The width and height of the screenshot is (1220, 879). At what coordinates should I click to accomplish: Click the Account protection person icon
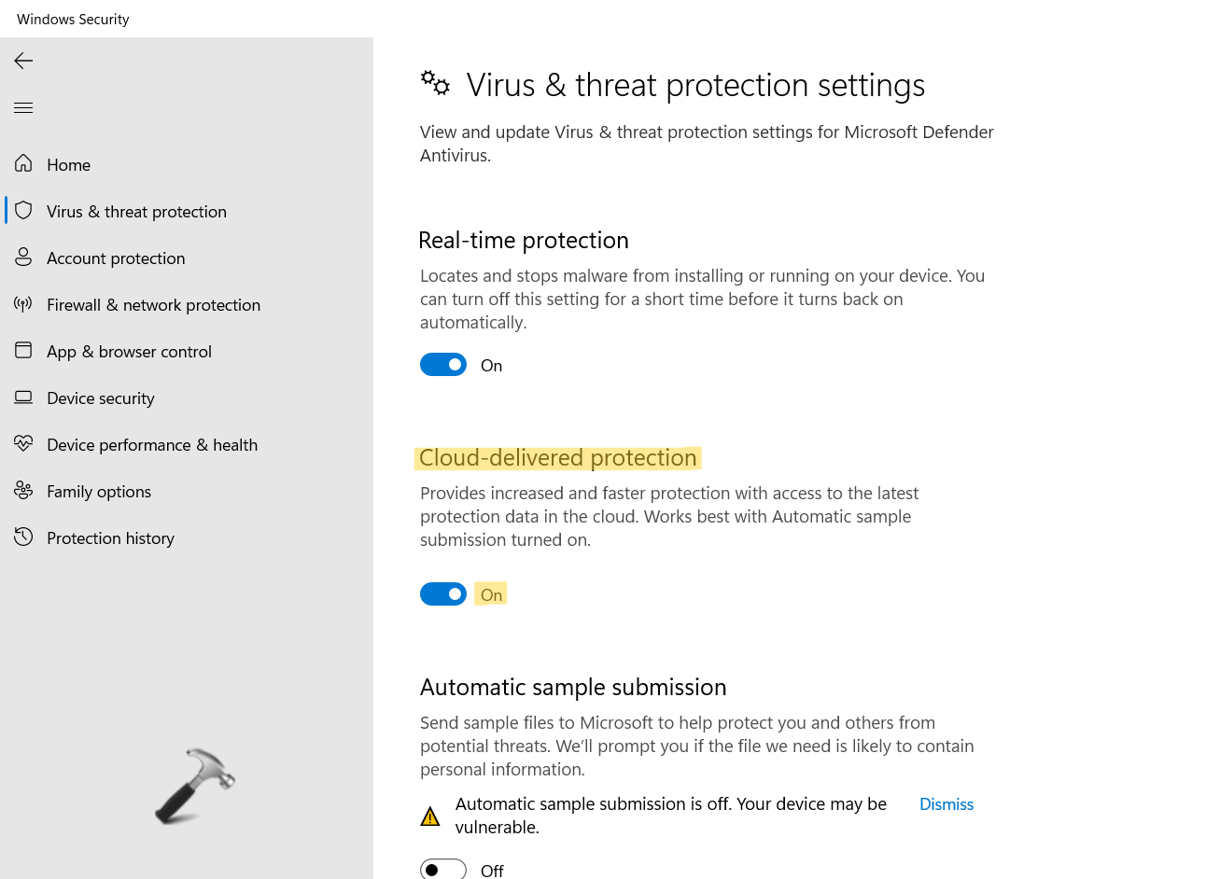coord(23,258)
